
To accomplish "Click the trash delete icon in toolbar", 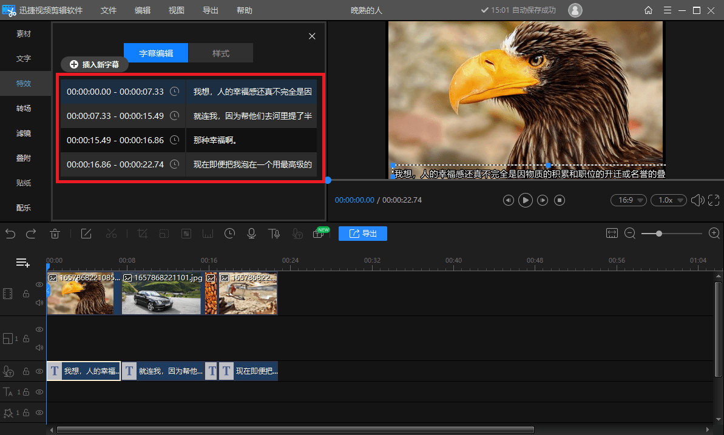I will [x=55, y=234].
